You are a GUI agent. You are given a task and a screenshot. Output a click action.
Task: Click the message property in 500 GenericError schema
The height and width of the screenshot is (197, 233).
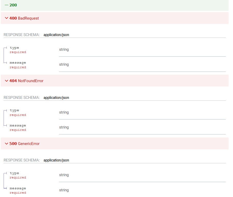tap(18, 188)
